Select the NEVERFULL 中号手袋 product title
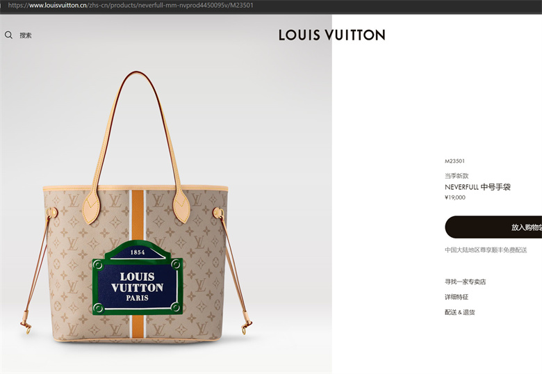Screen dimensions: 542x374 point(477,187)
